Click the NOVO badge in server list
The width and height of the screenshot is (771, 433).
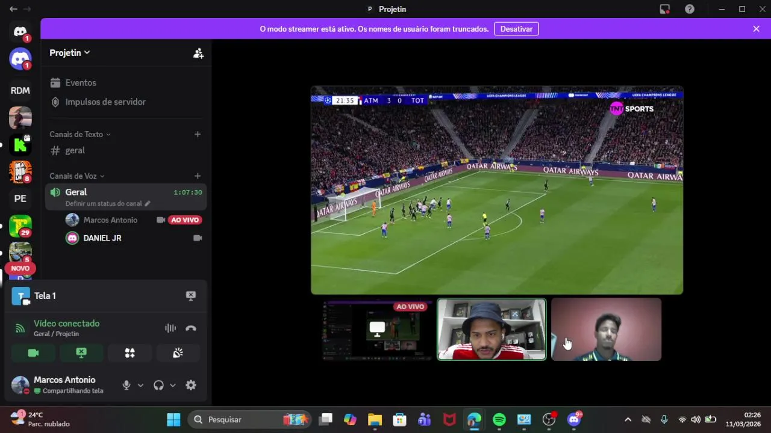[20, 268]
